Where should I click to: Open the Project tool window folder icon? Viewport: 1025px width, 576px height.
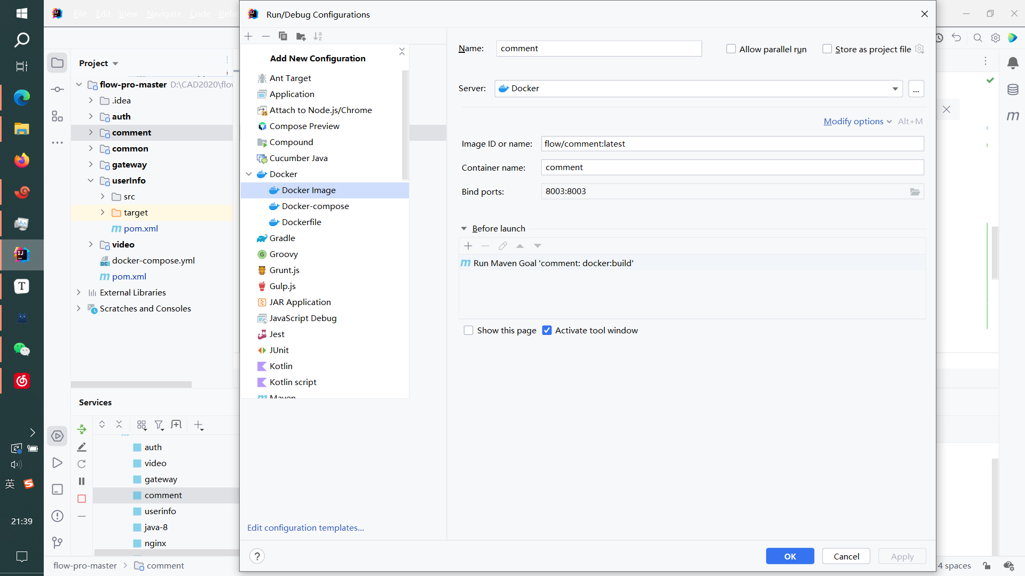(x=57, y=63)
